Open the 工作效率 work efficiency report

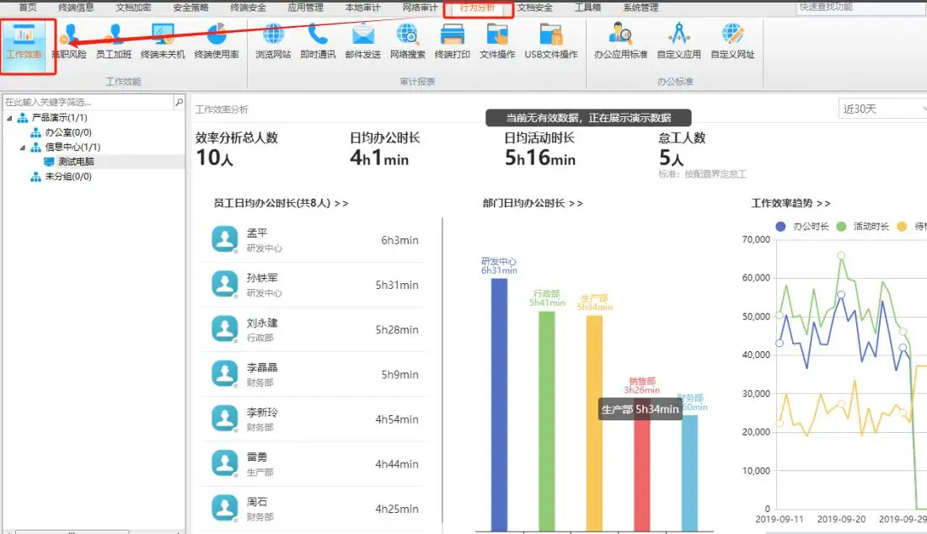pyautogui.click(x=24, y=40)
